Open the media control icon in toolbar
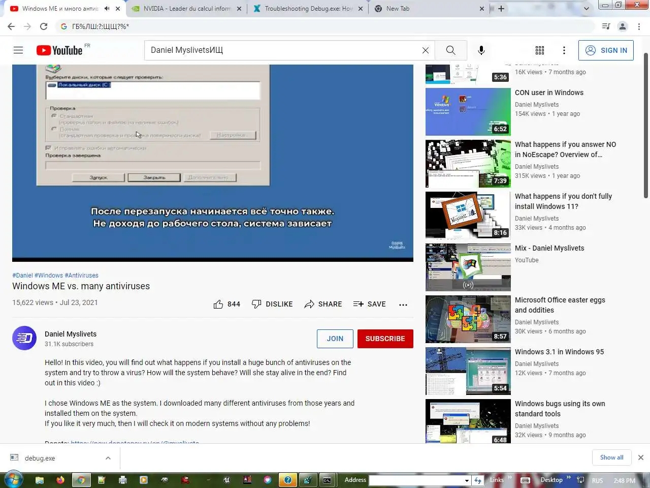Image resolution: width=650 pixels, height=488 pixels. coord(606,26)
